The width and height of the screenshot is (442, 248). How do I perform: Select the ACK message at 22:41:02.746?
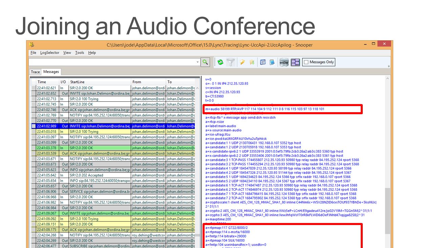(113, 110)
